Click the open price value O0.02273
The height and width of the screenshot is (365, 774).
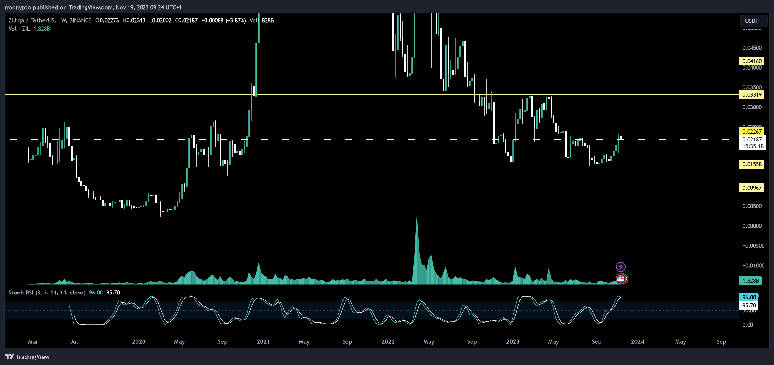(x=107, y=20)
